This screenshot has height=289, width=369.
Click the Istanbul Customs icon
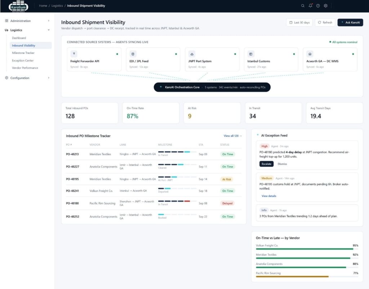point(251,54)
